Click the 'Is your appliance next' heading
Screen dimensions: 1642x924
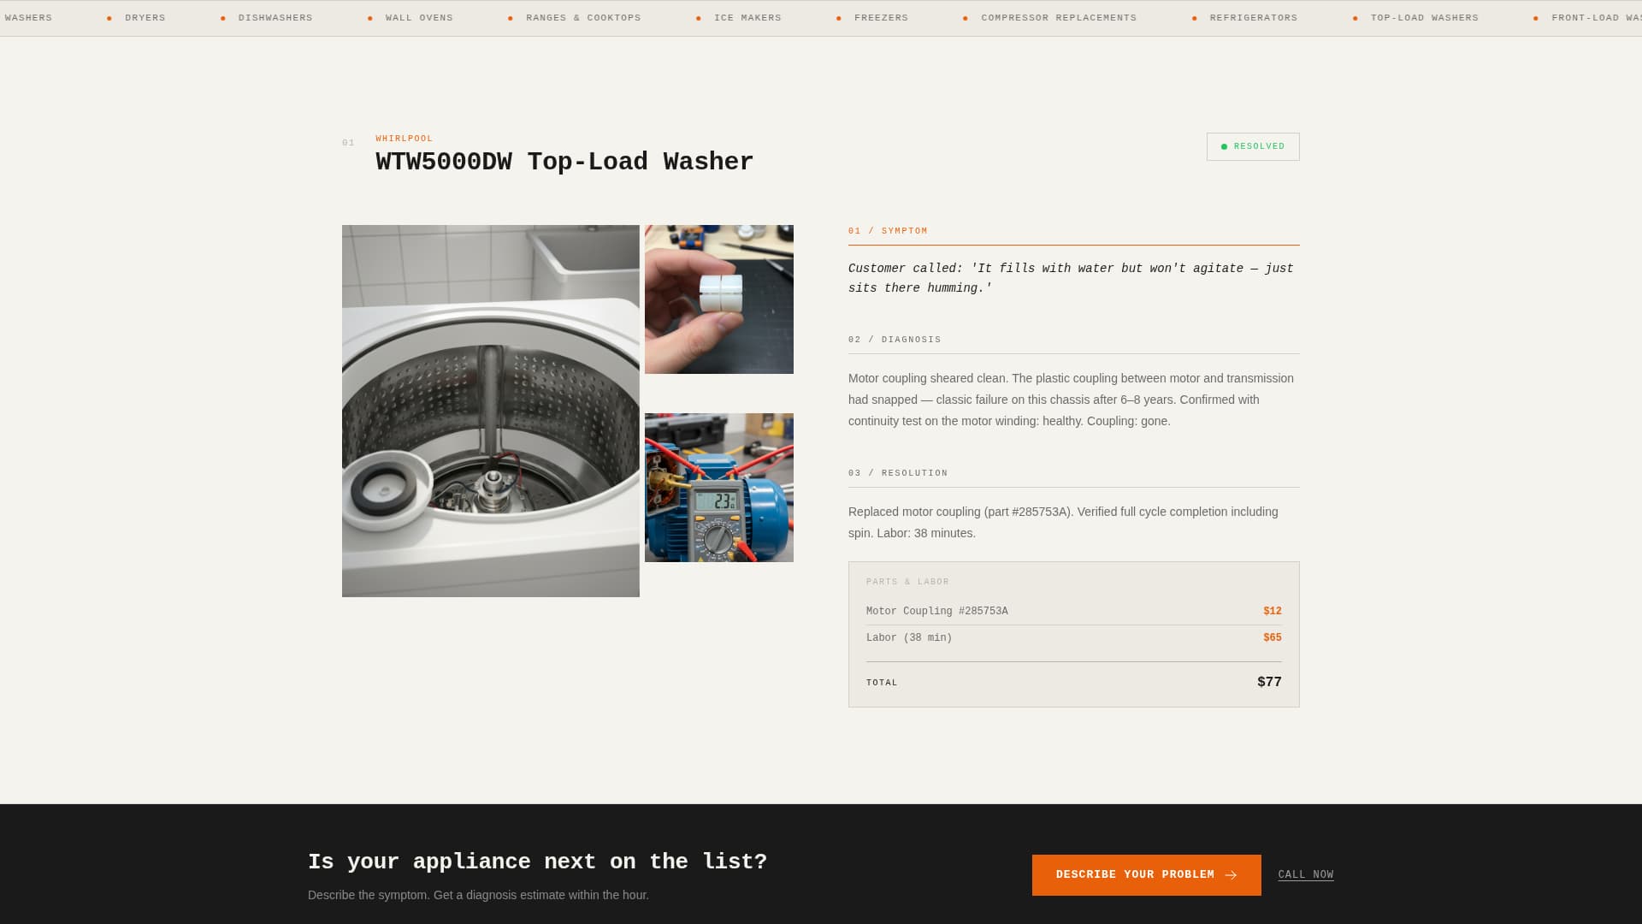tap(538, 862)
